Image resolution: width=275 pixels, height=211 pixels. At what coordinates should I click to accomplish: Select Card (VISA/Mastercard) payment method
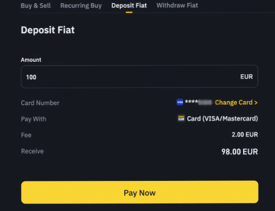tap(222, 118)
